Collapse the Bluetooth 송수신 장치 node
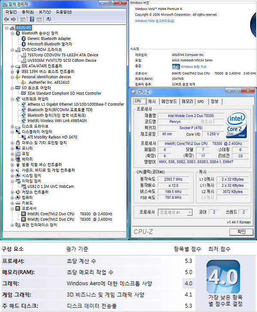Viewport: 257px width, 312px height. click(x=12, y=33)
